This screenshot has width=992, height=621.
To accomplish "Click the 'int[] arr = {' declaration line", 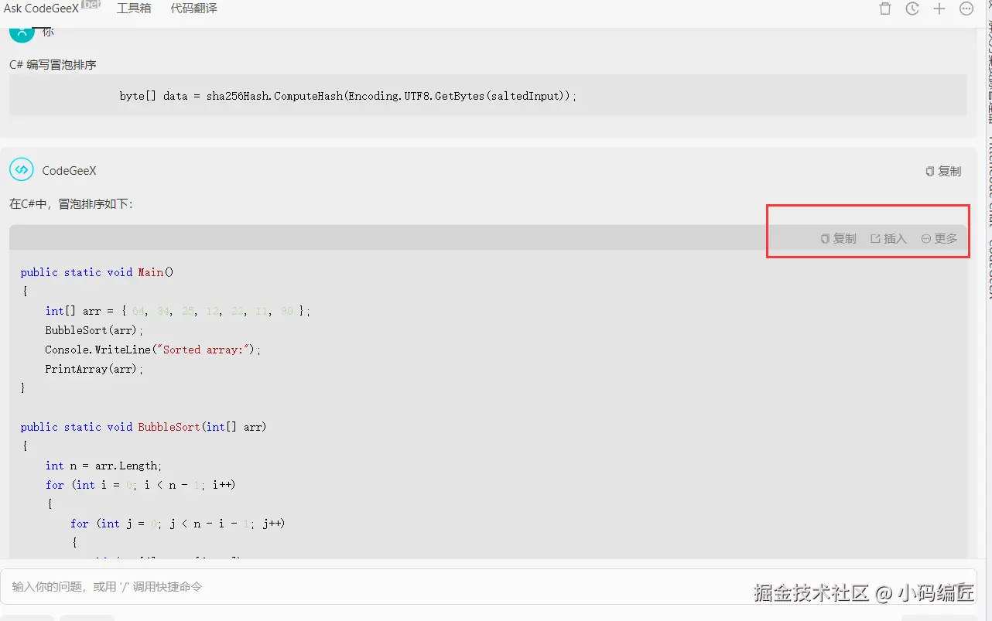I will 178,311.
